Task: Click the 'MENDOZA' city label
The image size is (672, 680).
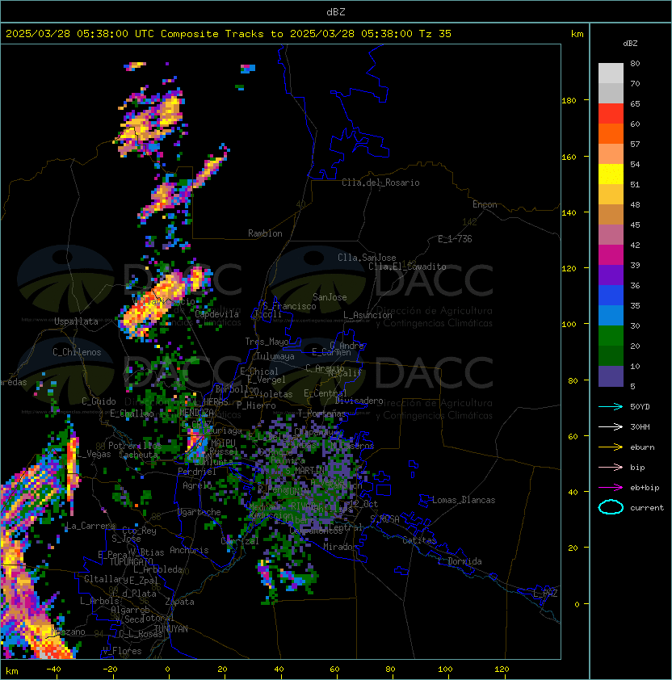Action: [x=196, y=412]
